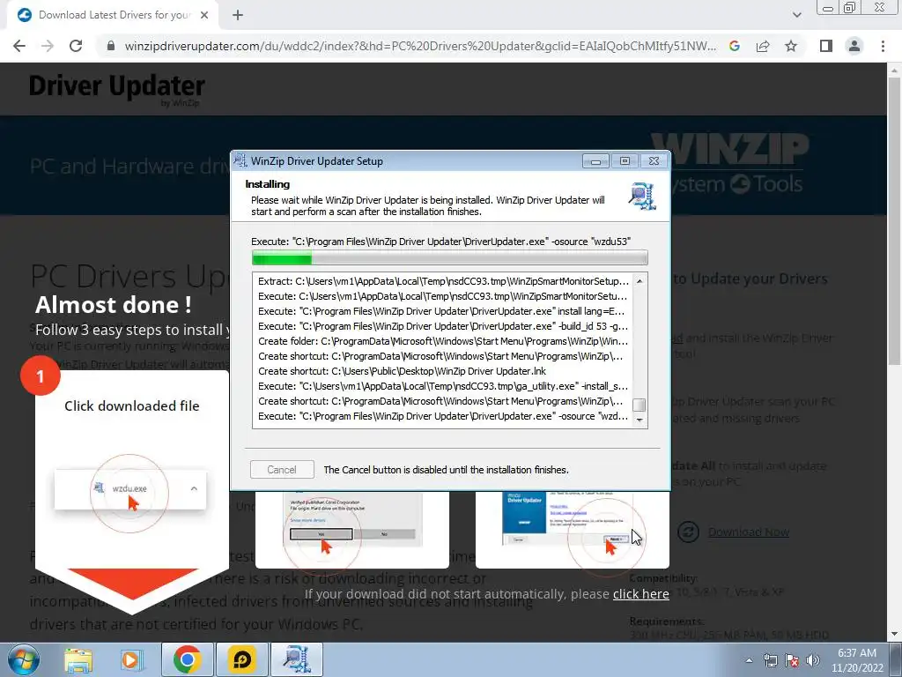Reload the page with the refresh icon
902x677 pixels.
pos(76,46)
